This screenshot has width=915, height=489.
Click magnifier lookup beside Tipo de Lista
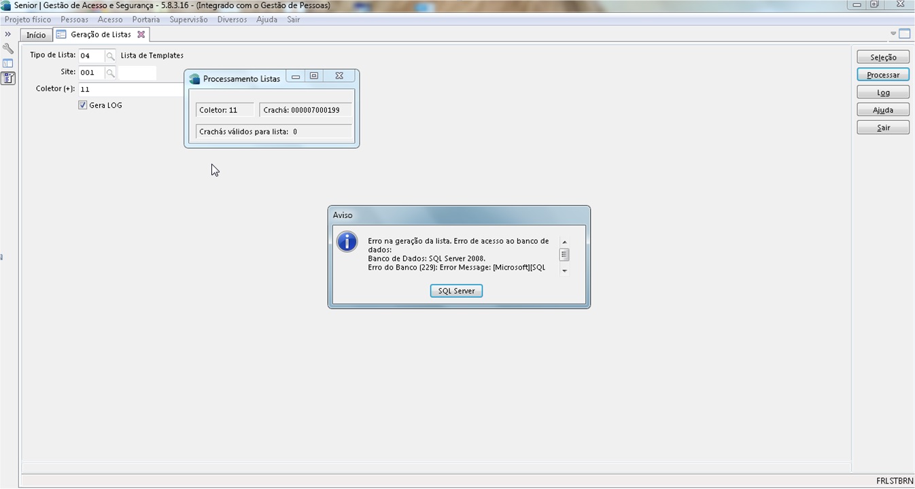[x=110, y=56]
